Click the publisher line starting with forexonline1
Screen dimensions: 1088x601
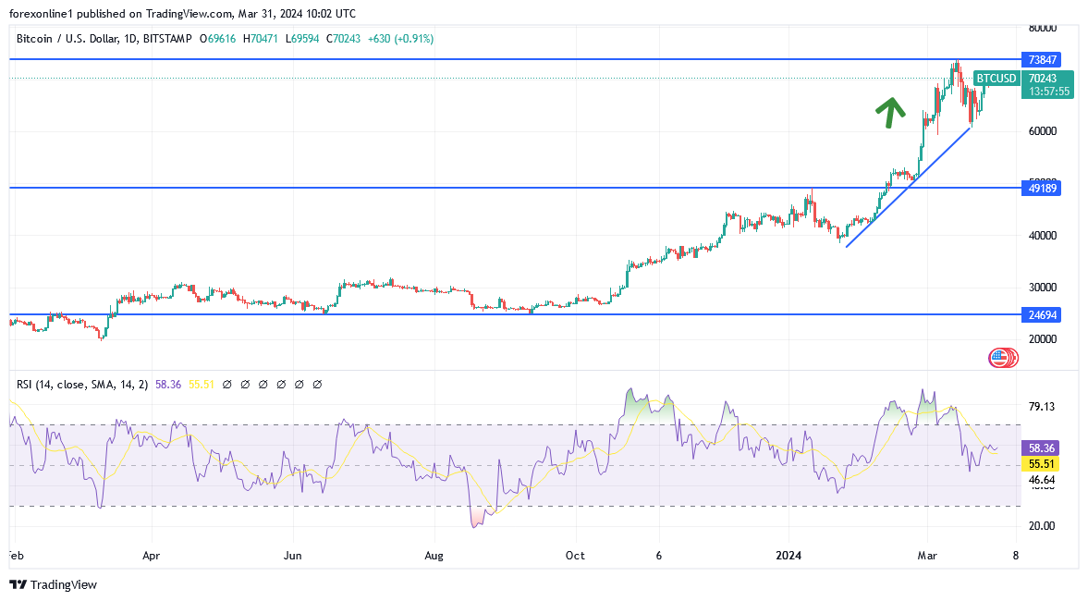[x=182, y=14]
